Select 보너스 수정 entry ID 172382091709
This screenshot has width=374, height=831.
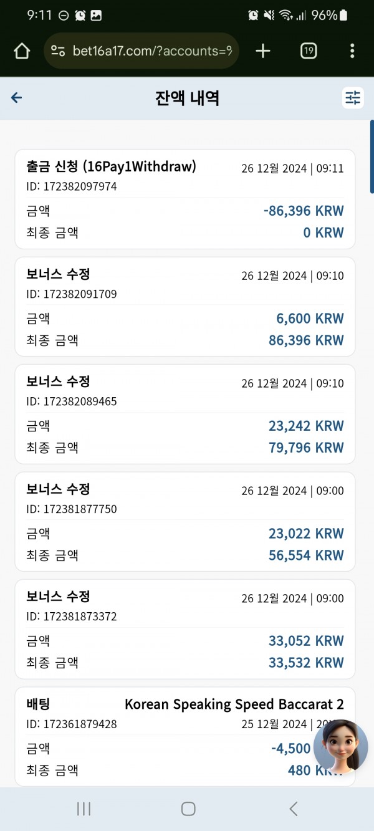click(x=185, y=307)
